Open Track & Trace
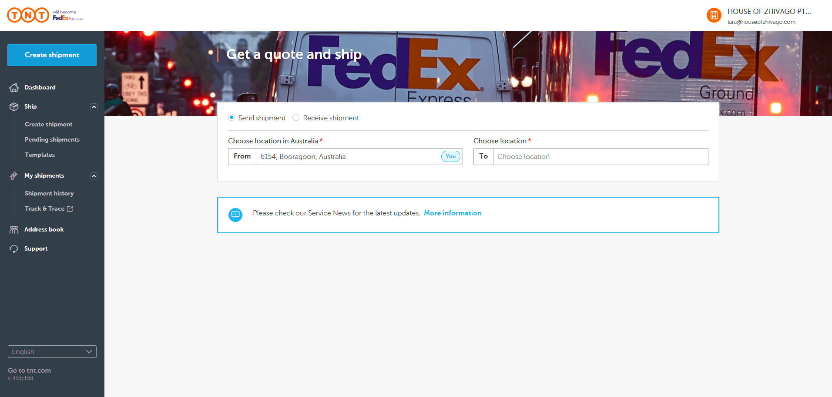This screenshot has height=397, width=832. (44, 209)
